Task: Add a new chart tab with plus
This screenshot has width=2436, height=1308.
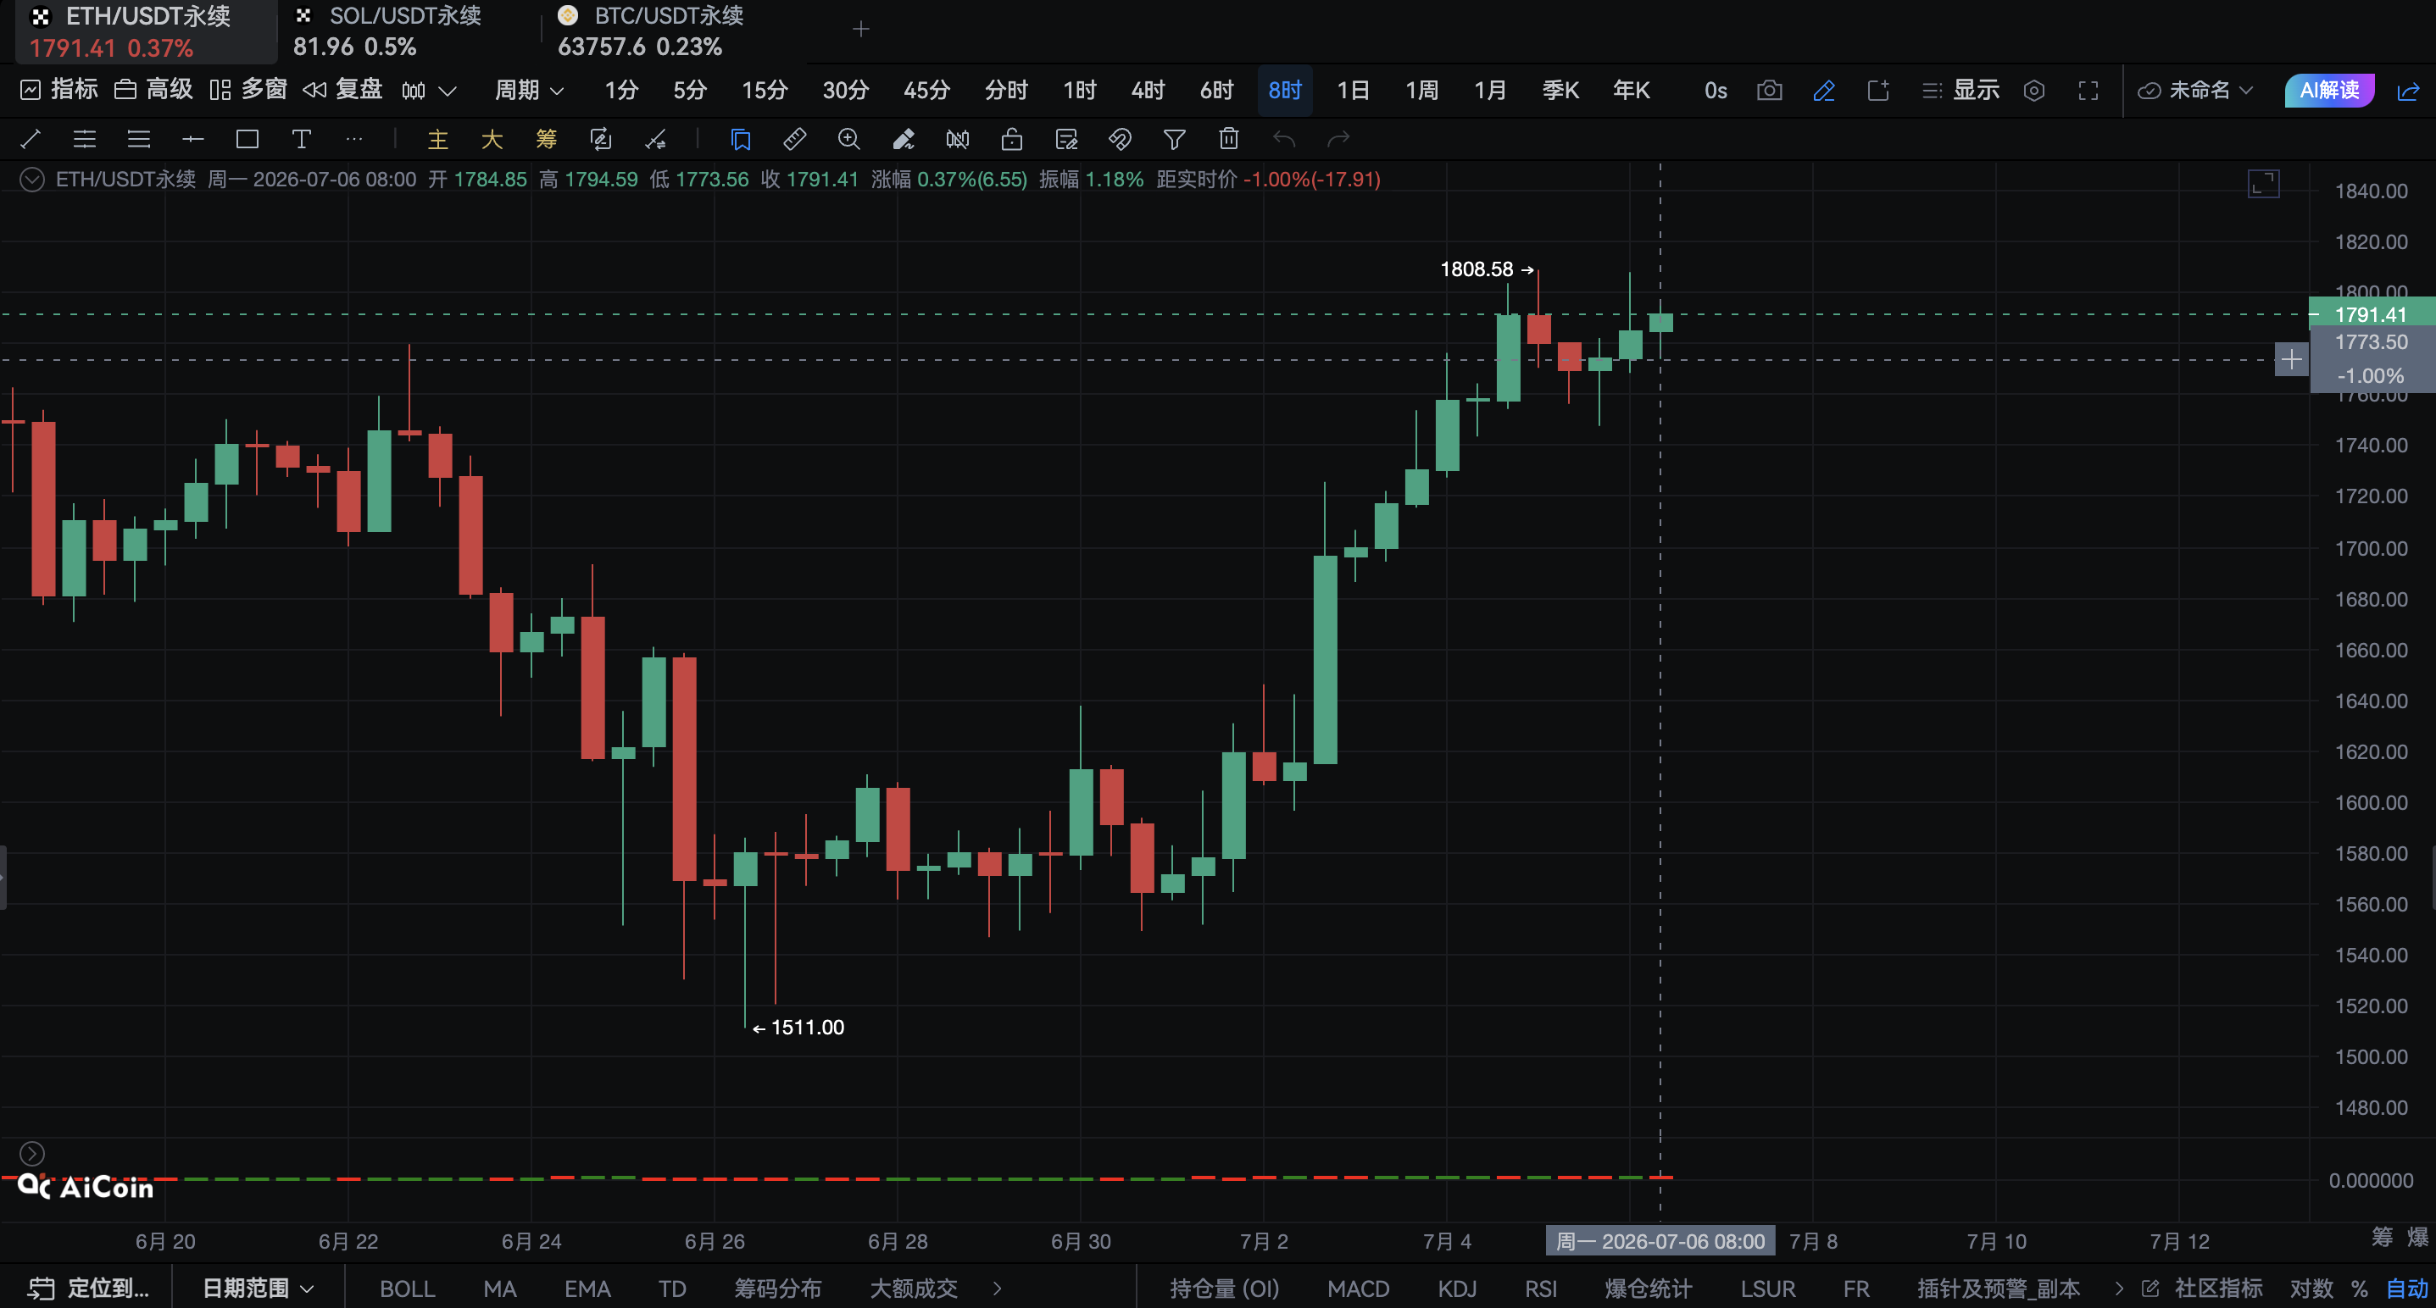Action: coord(860,30)
